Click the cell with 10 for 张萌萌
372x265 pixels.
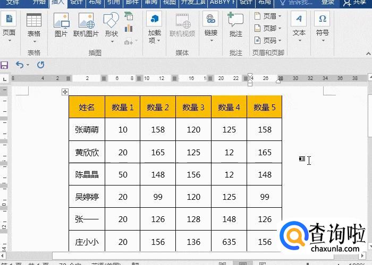122,129
